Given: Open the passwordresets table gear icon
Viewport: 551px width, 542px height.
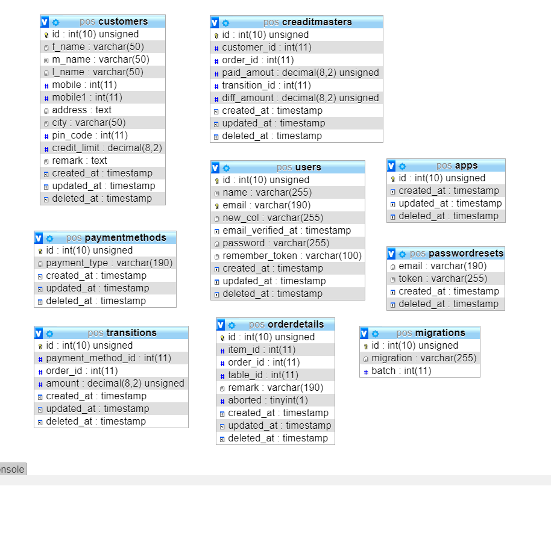Looking at the screenshot, I should [402, 254].
